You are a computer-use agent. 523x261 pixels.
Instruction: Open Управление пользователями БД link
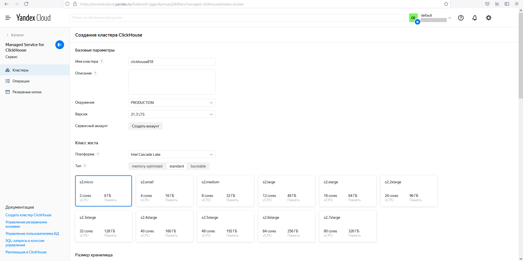[32, 233]
